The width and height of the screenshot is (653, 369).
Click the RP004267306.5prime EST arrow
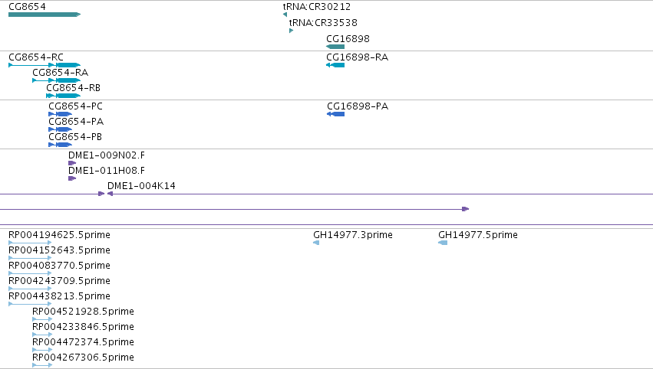pyautogui.click(x=42, y=365)
